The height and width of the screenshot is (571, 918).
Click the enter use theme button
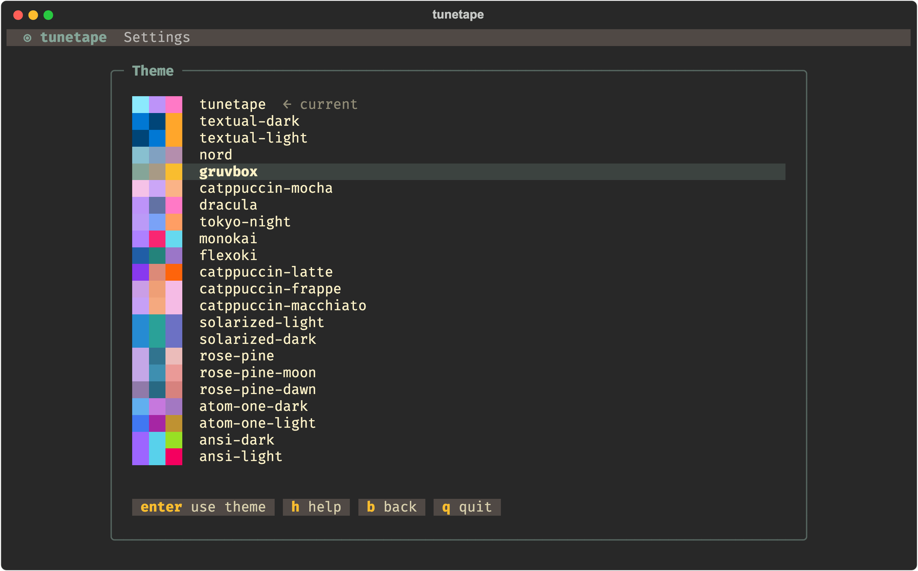coord(203,507)
